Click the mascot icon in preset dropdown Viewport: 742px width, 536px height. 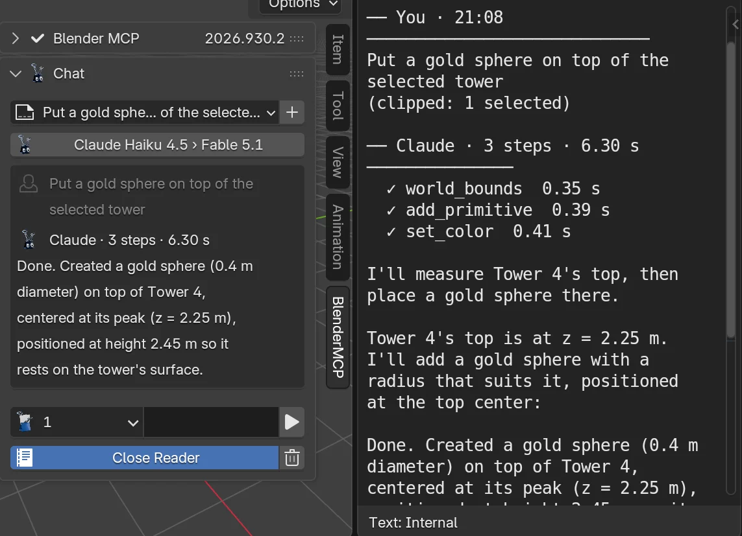pos(25,422)
